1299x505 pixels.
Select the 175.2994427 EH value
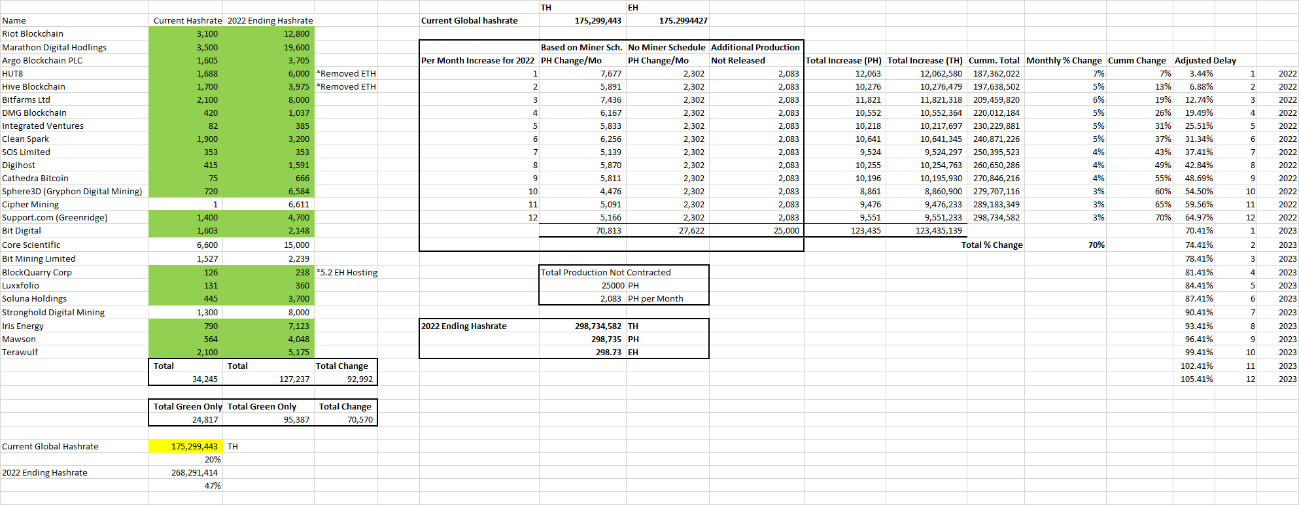[x=683, y=21]
